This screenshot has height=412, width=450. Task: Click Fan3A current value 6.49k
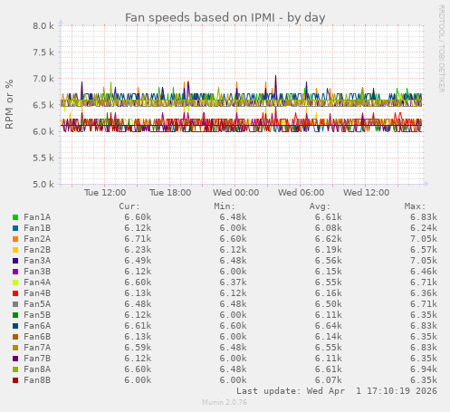(138, 261)
